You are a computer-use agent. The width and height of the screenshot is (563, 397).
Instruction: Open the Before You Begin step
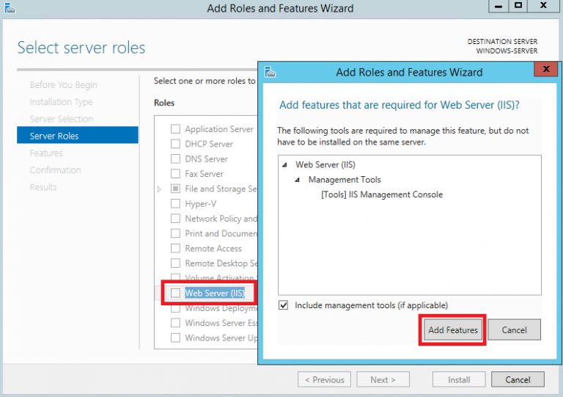63,85
